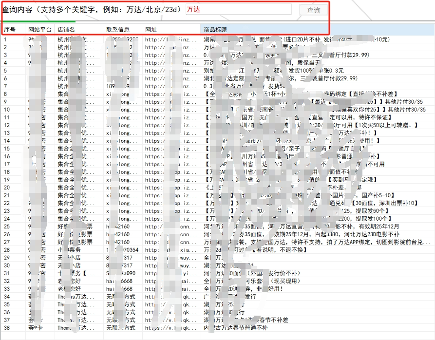Click title ending 现买现用 in row 32
This screenshot has height=340, width=435.
point(252,281)
